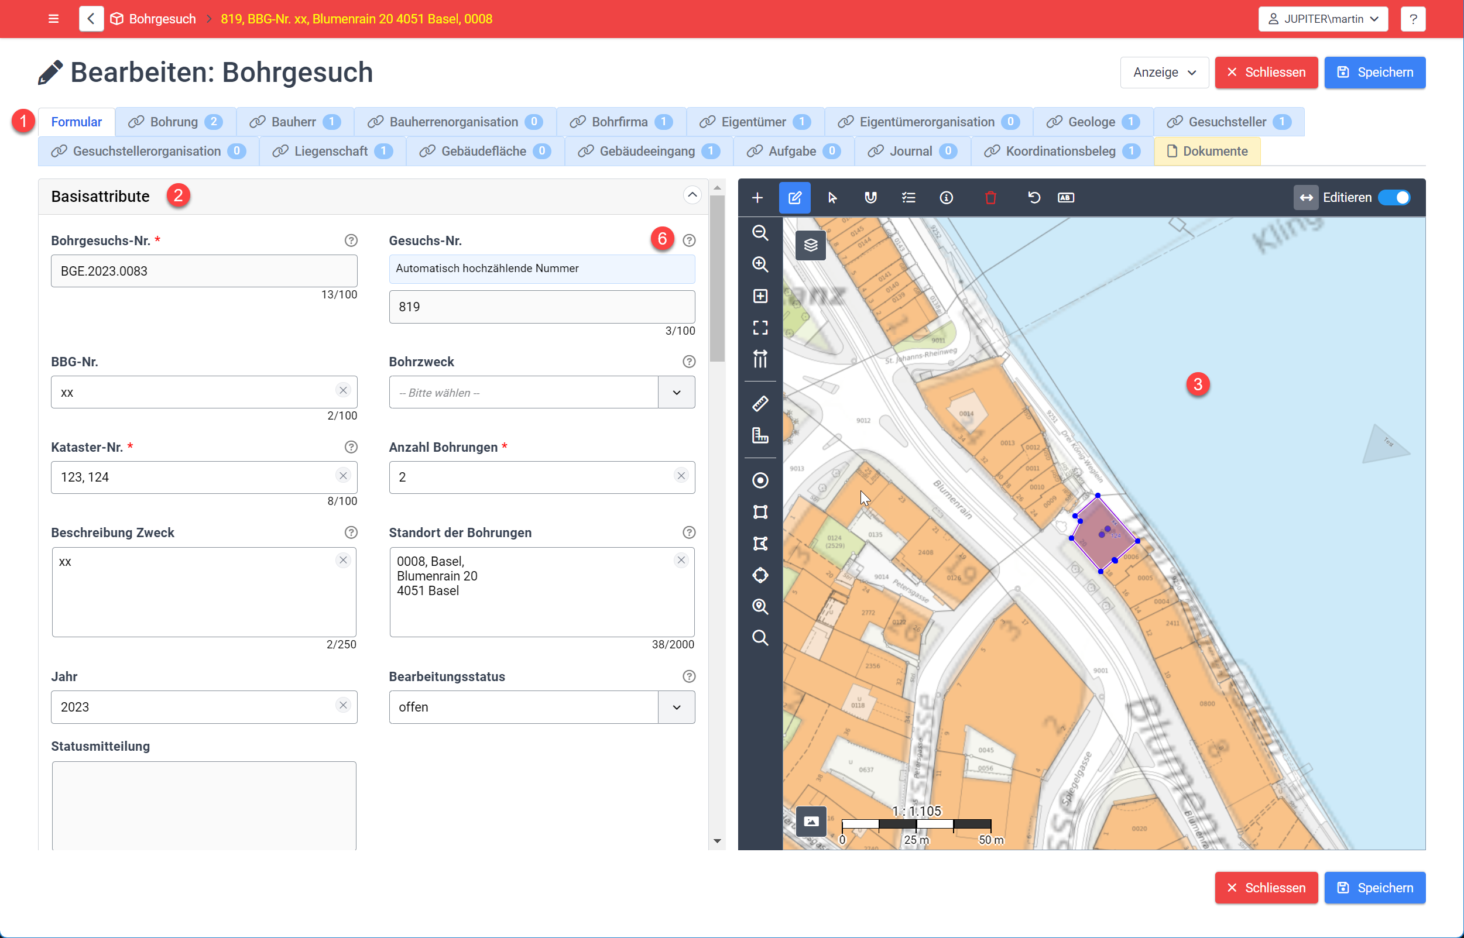Collapse the Basisattribute section
Viewport: 1464px width, 938px height.
pyautogui.click(x=692, y=195)
